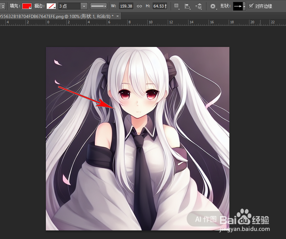Open the tool mode dropdown at far left
The width and height of the screenshot is (286, 239).
[3, 6]
